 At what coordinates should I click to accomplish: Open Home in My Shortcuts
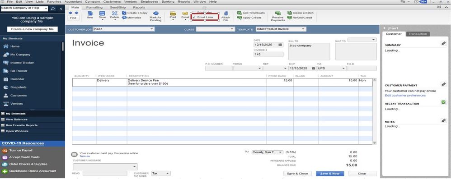(15, 46)
